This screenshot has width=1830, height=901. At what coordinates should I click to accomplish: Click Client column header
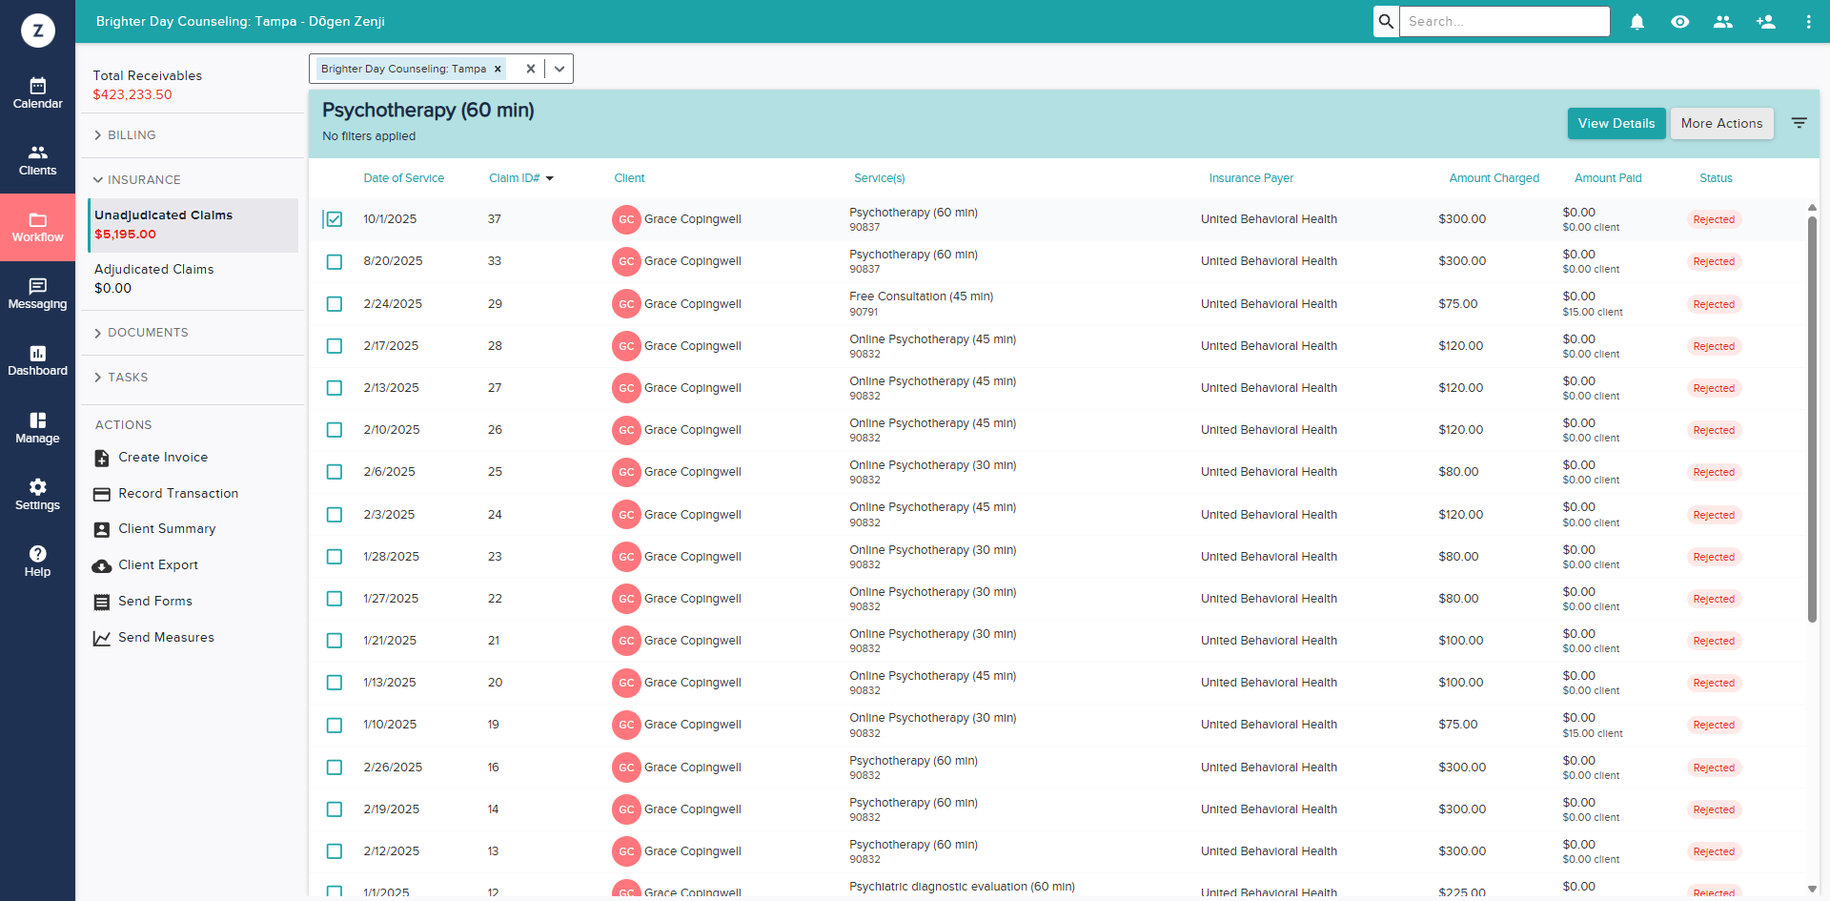(x=629, y=178)
